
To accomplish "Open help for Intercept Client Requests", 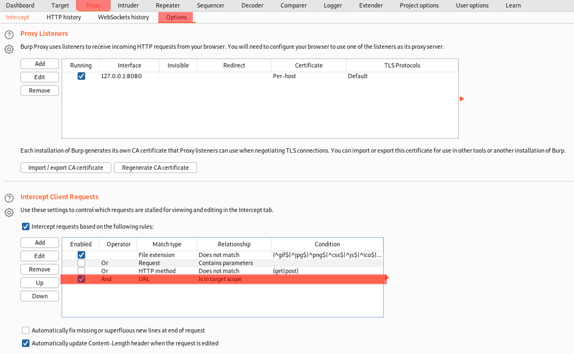I will tap(9, 198).
